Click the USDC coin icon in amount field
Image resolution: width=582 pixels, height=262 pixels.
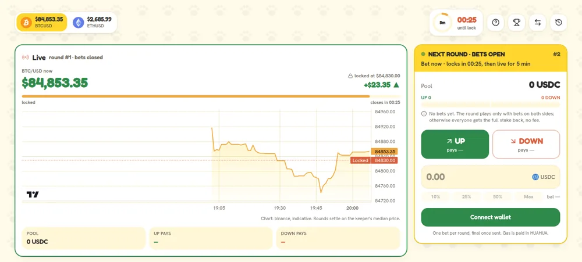click(x=535, y=177)
